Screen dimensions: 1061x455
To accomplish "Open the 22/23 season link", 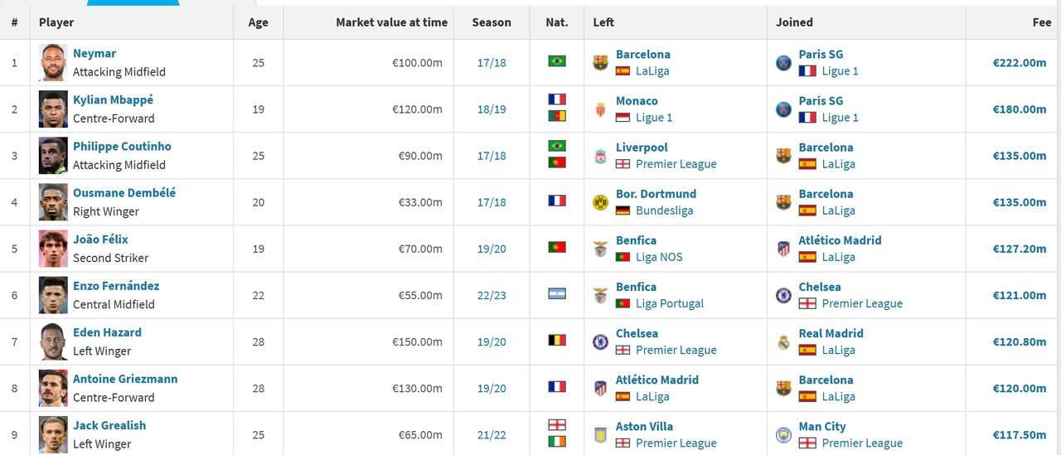I will [492, 295].
